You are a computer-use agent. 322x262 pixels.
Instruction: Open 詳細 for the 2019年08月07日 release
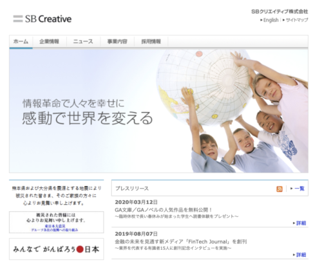pyautogui.click(x=301, y=255)
